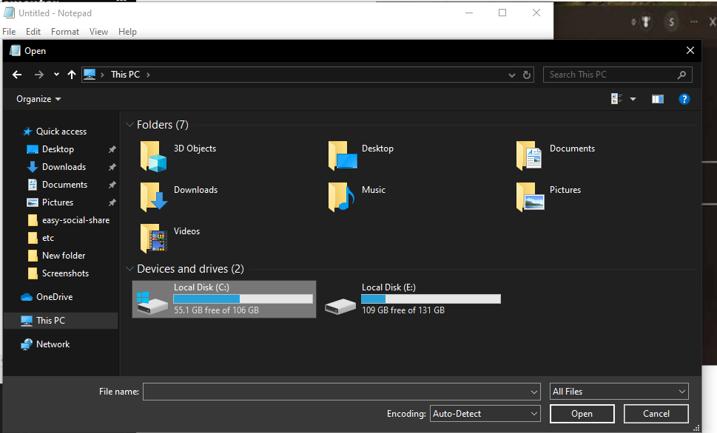Click the Network icon in sidebar

tap(27, 344)
